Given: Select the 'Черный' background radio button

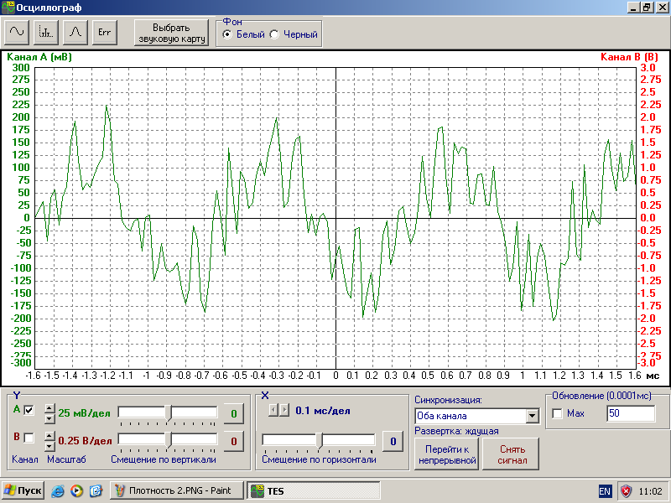Looking at the screenshot, I should [x=274, y=34].
